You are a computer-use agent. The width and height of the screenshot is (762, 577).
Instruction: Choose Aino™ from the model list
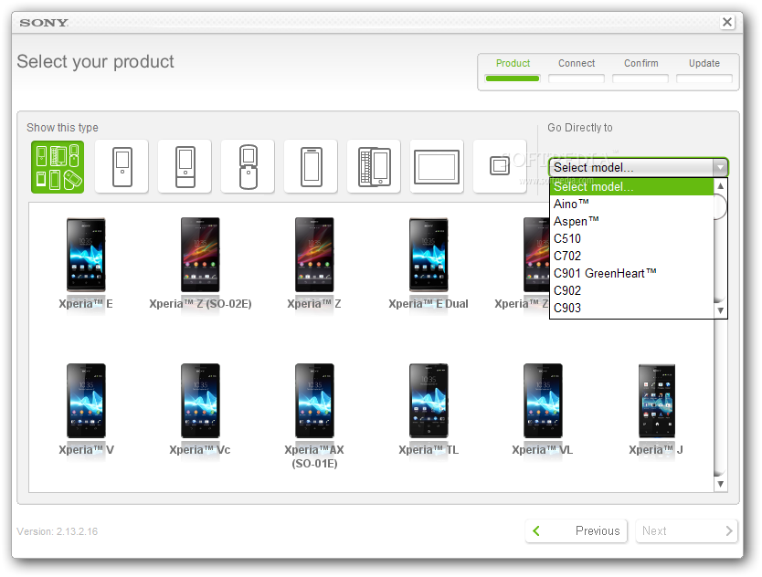631,204
